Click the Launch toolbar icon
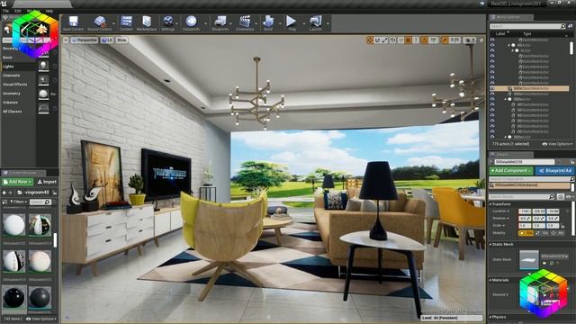Screen dimensions: 576x324 [x=316, y=23]
